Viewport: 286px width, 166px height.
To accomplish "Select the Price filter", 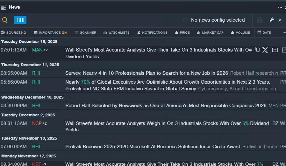I will 182,32.
